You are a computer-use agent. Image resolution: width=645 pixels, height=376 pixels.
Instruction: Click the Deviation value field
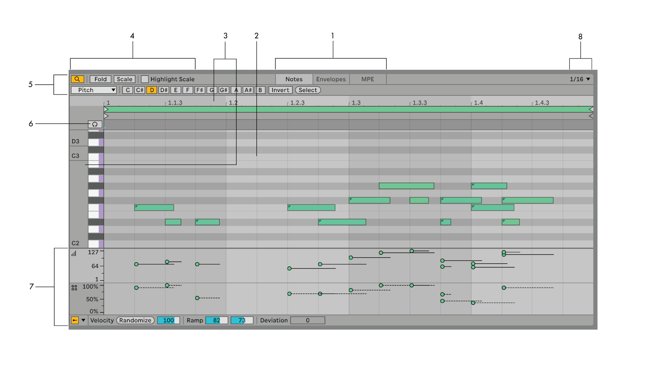pyautogui.click(x=307, y=320)
